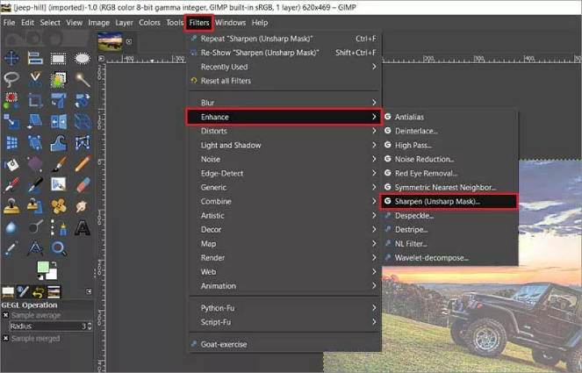Choose the Fuzzy Select magic wand
This screenshot has height=373, width=582.
point(83,78)
